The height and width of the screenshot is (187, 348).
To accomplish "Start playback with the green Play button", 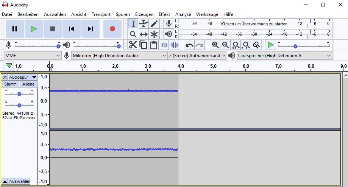I will [34, 29].
